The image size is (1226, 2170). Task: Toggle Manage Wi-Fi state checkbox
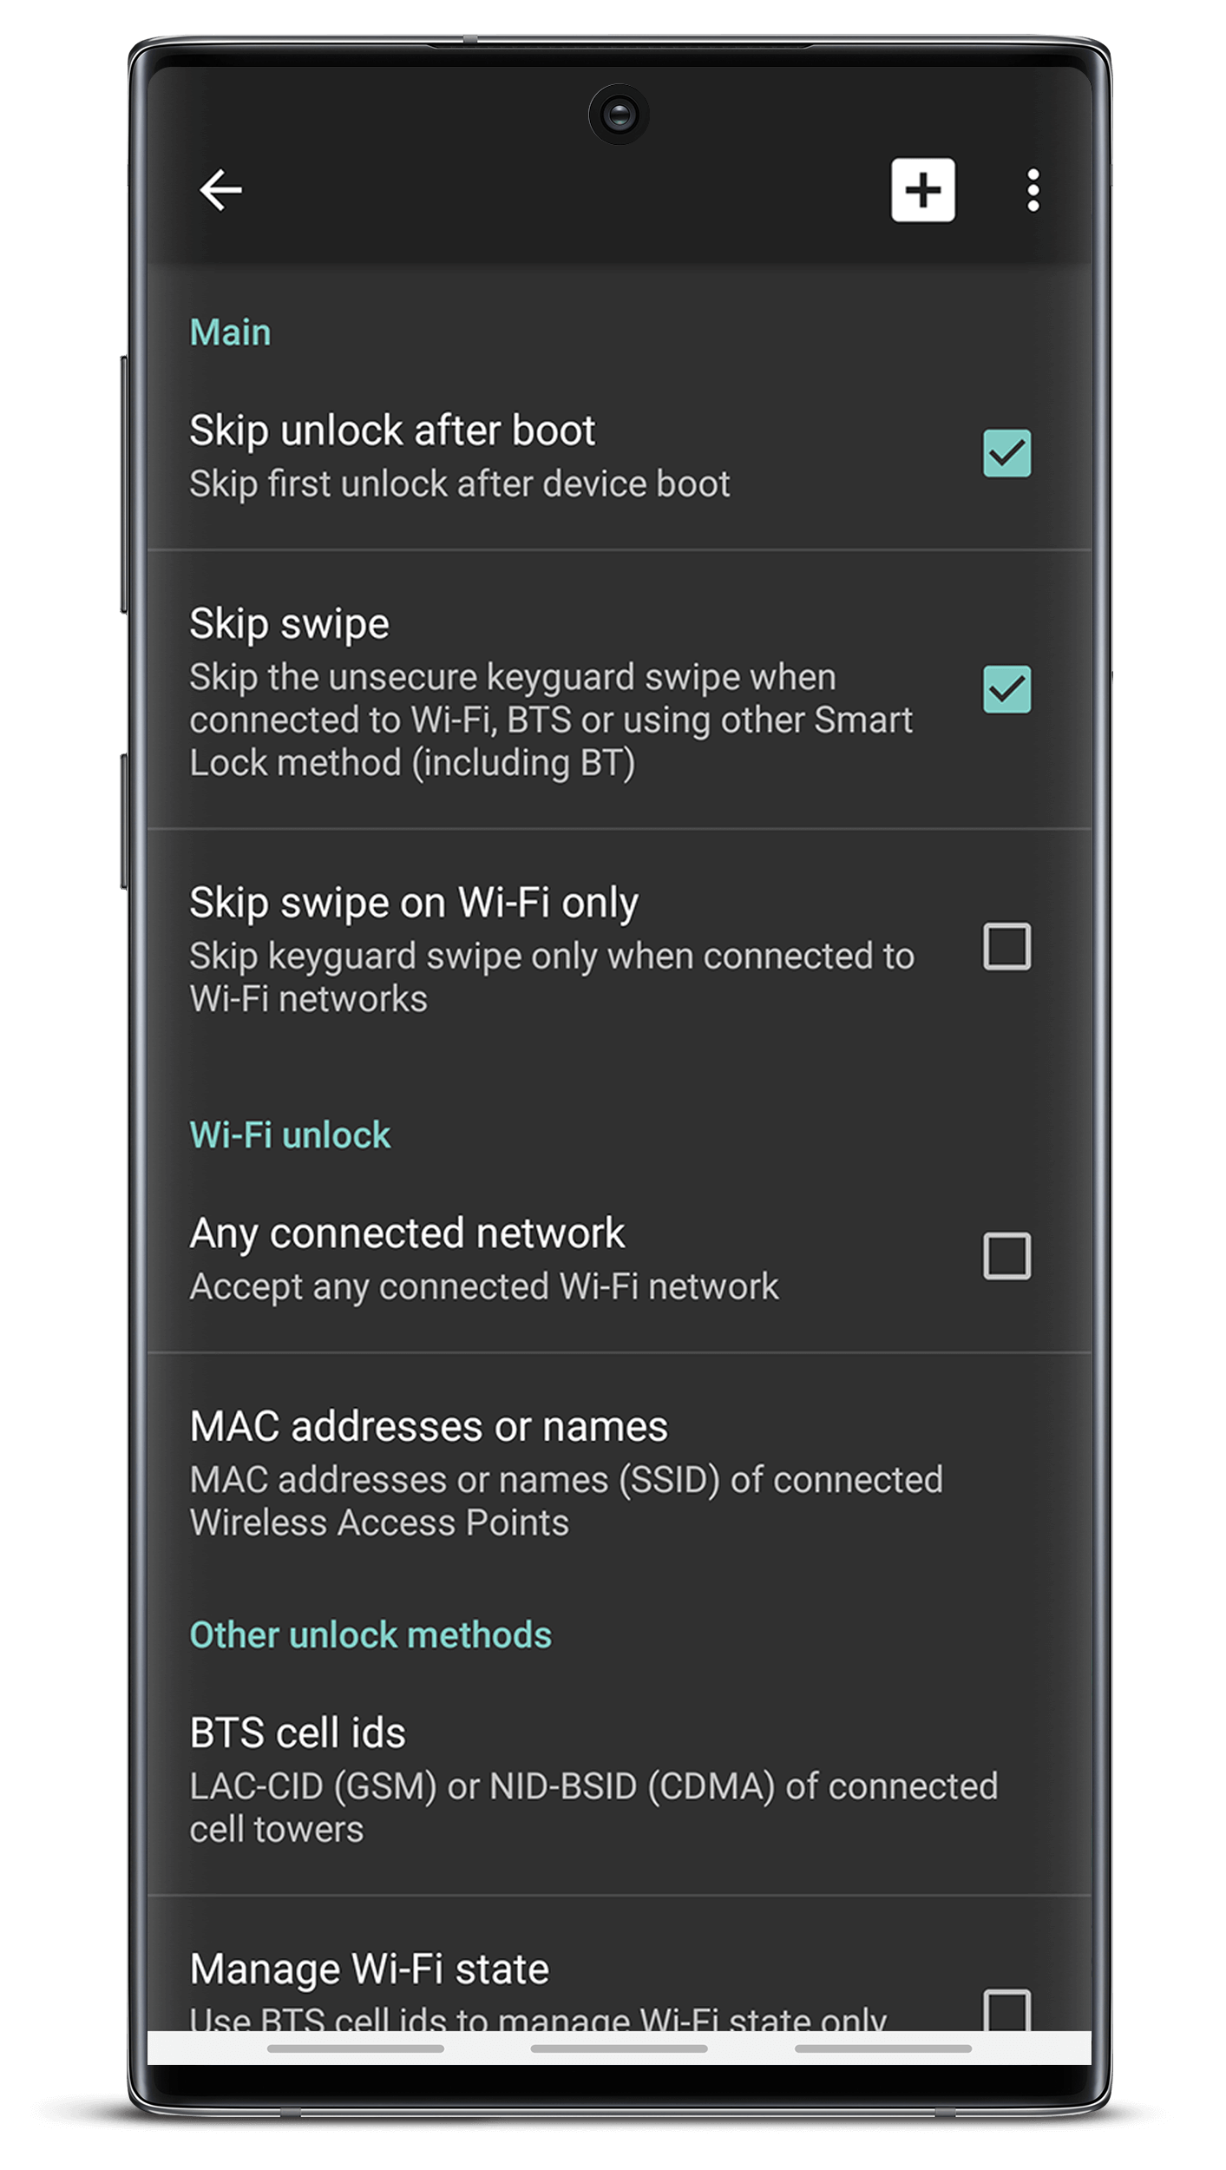[1006, 2009]
